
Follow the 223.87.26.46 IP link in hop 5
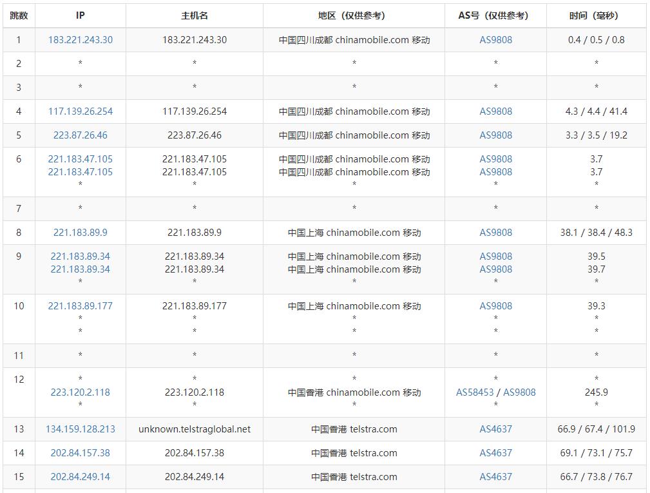(x=81, y=135)
